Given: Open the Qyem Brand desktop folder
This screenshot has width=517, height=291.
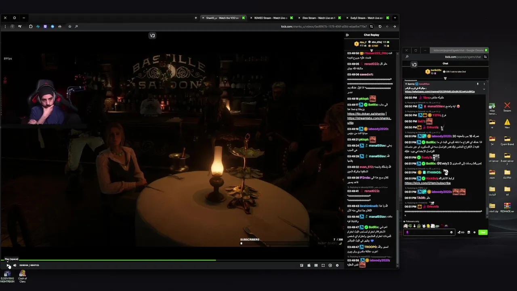Looking at the screenshot, I should point(507,141).
